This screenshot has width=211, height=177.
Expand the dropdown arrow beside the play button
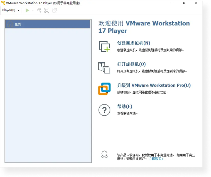point(33,10)
